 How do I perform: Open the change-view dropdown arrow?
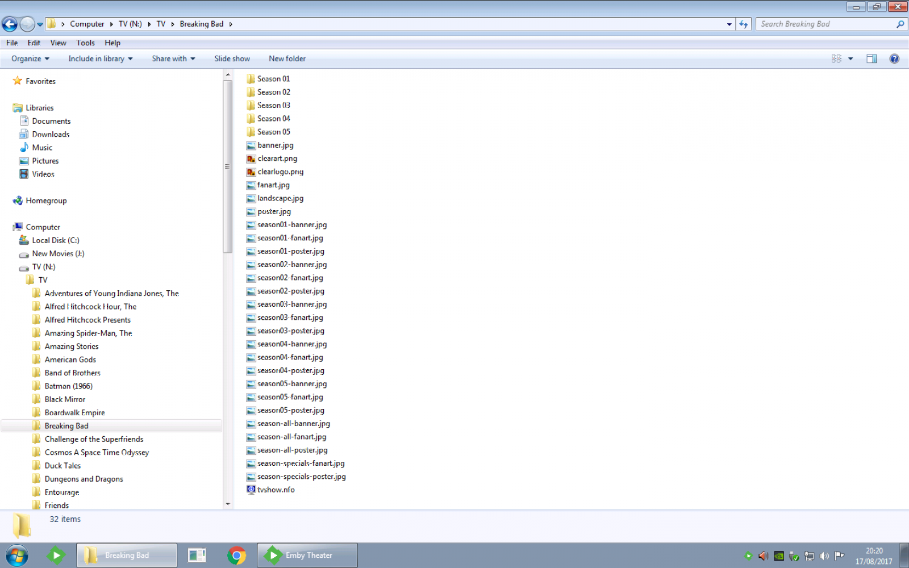coord(850,59)
